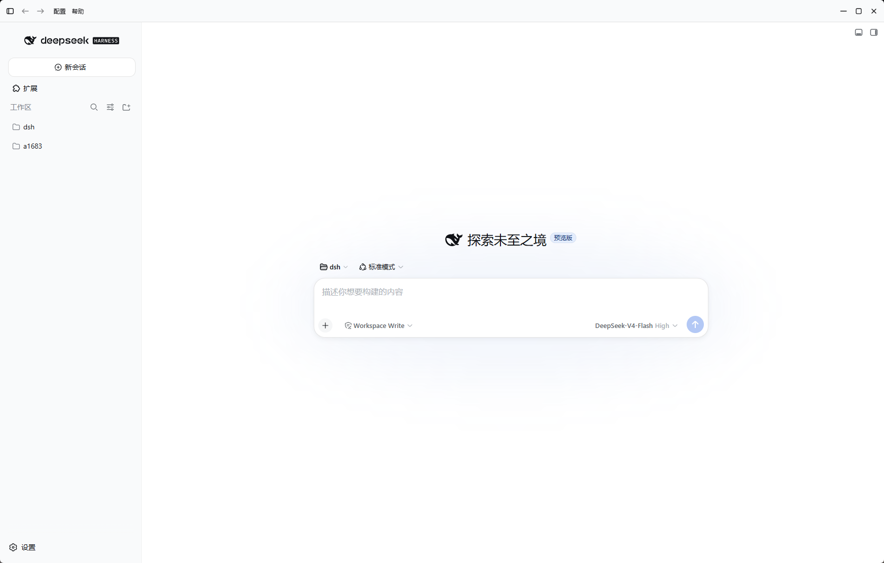
Task: Click the plus attachment button
Action: click(x=325, y=325)
